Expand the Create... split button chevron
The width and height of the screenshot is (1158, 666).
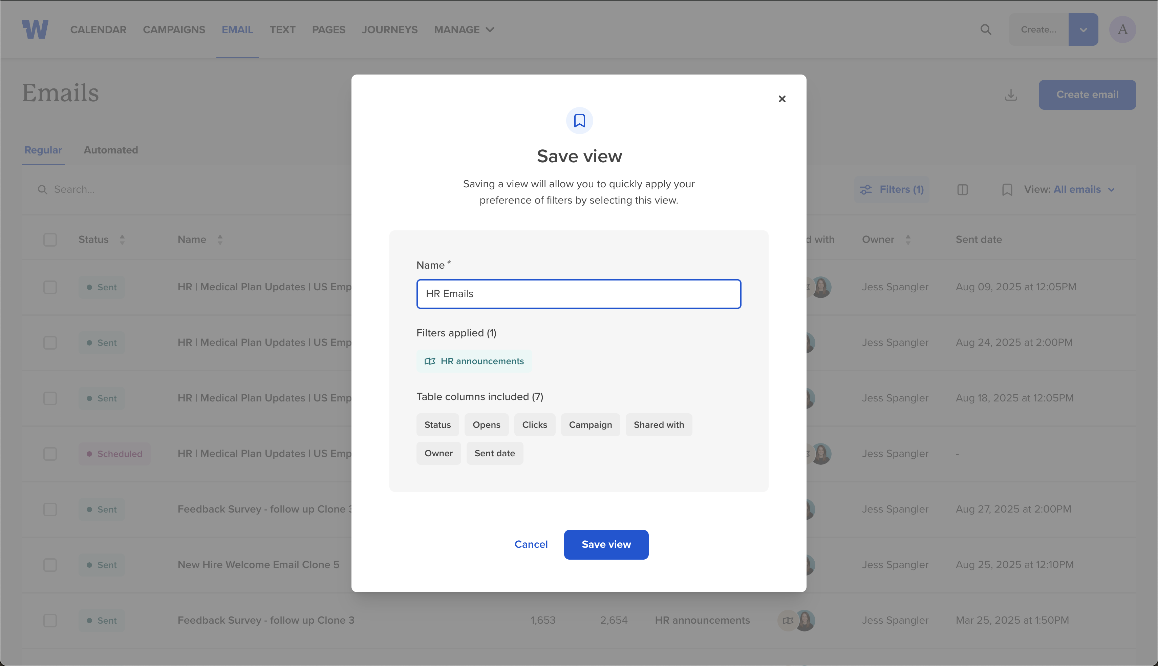(1083, 29)
